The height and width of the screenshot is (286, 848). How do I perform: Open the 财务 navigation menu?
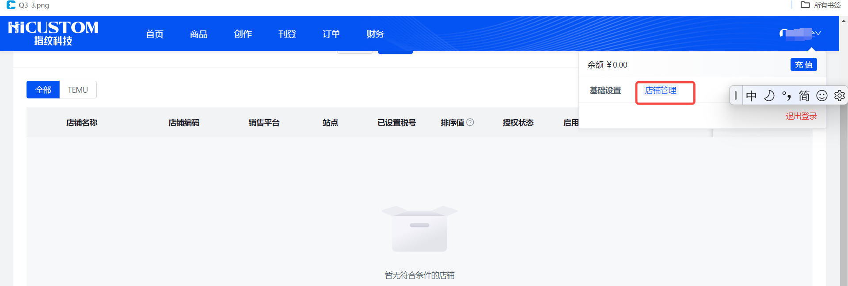[376, 34]
